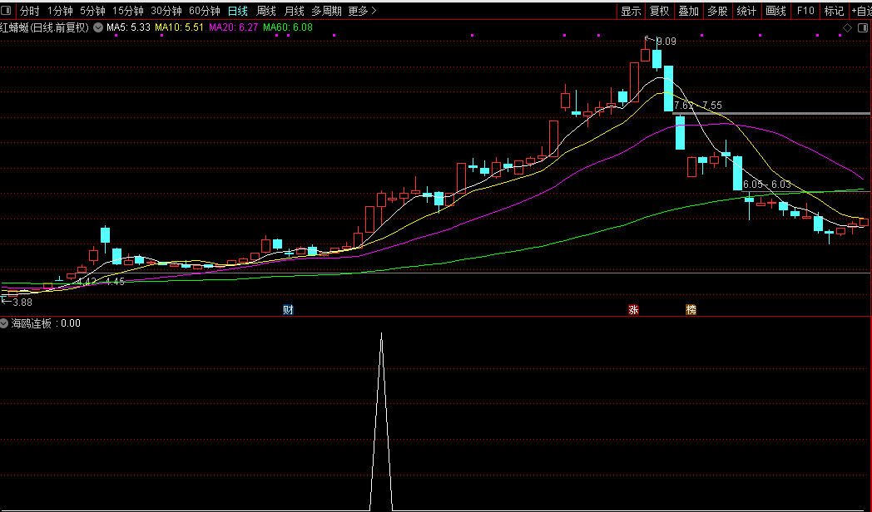The height and width of the screenshot is (512, 872).
Task: Open the 画线 drawing tools
Action: (775, 11)
